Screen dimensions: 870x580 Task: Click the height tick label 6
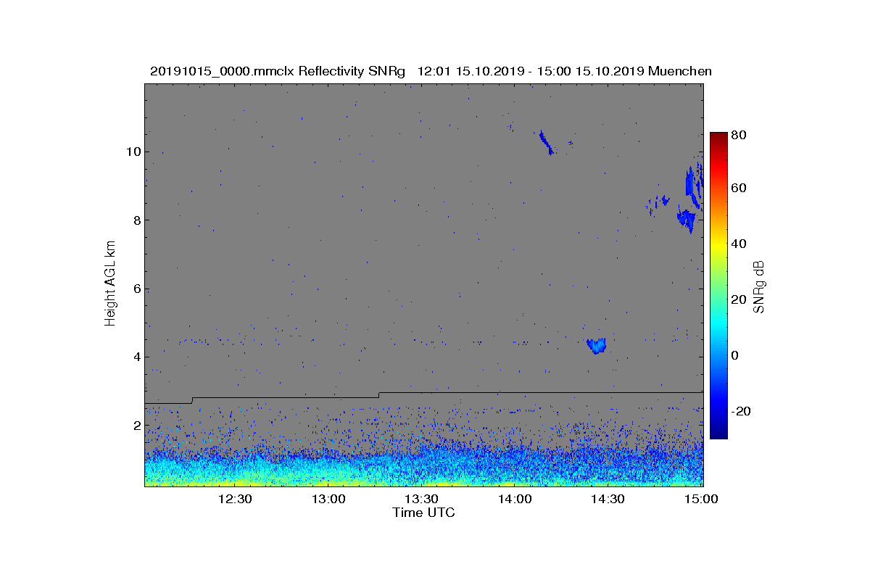136,289
